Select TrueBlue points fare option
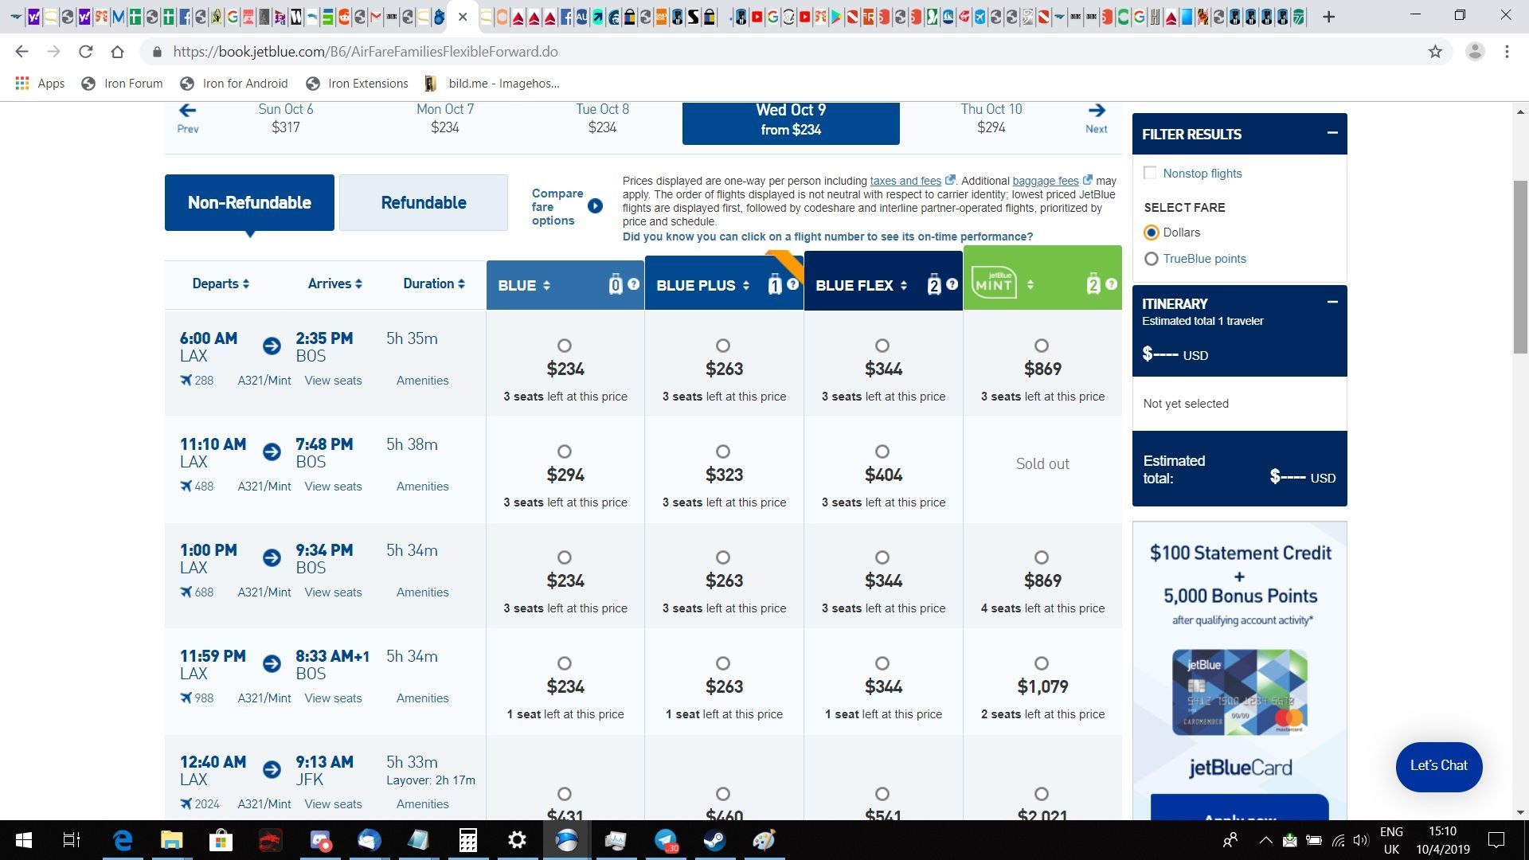 pyautogui.click(x=1151, y=259)
